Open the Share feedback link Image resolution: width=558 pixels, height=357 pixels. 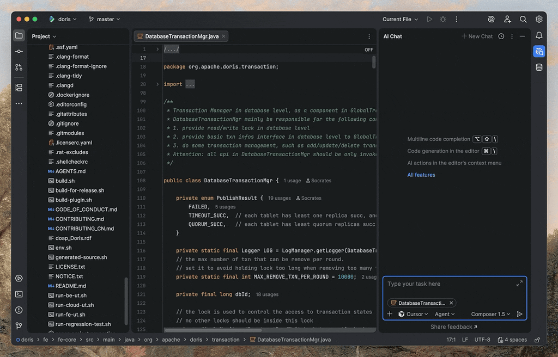tap(454, 327)
